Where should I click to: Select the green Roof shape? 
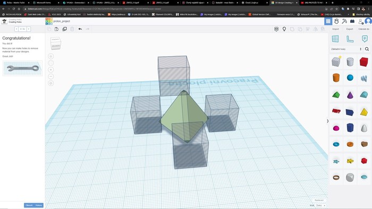click(336, 95)
